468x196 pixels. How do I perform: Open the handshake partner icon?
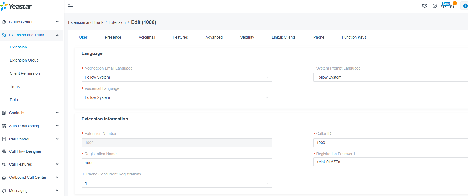click(x=425, y=6)
